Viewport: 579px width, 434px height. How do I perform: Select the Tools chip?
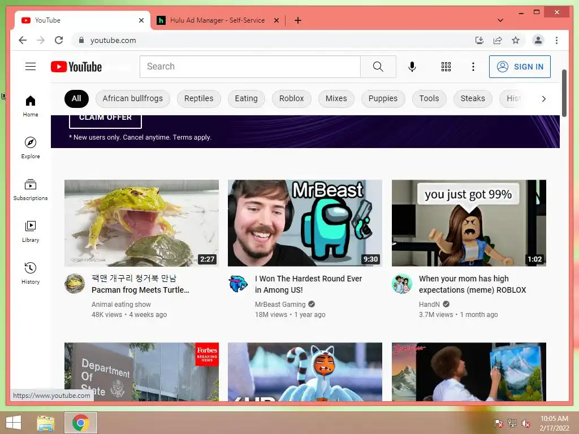point(429,98)
